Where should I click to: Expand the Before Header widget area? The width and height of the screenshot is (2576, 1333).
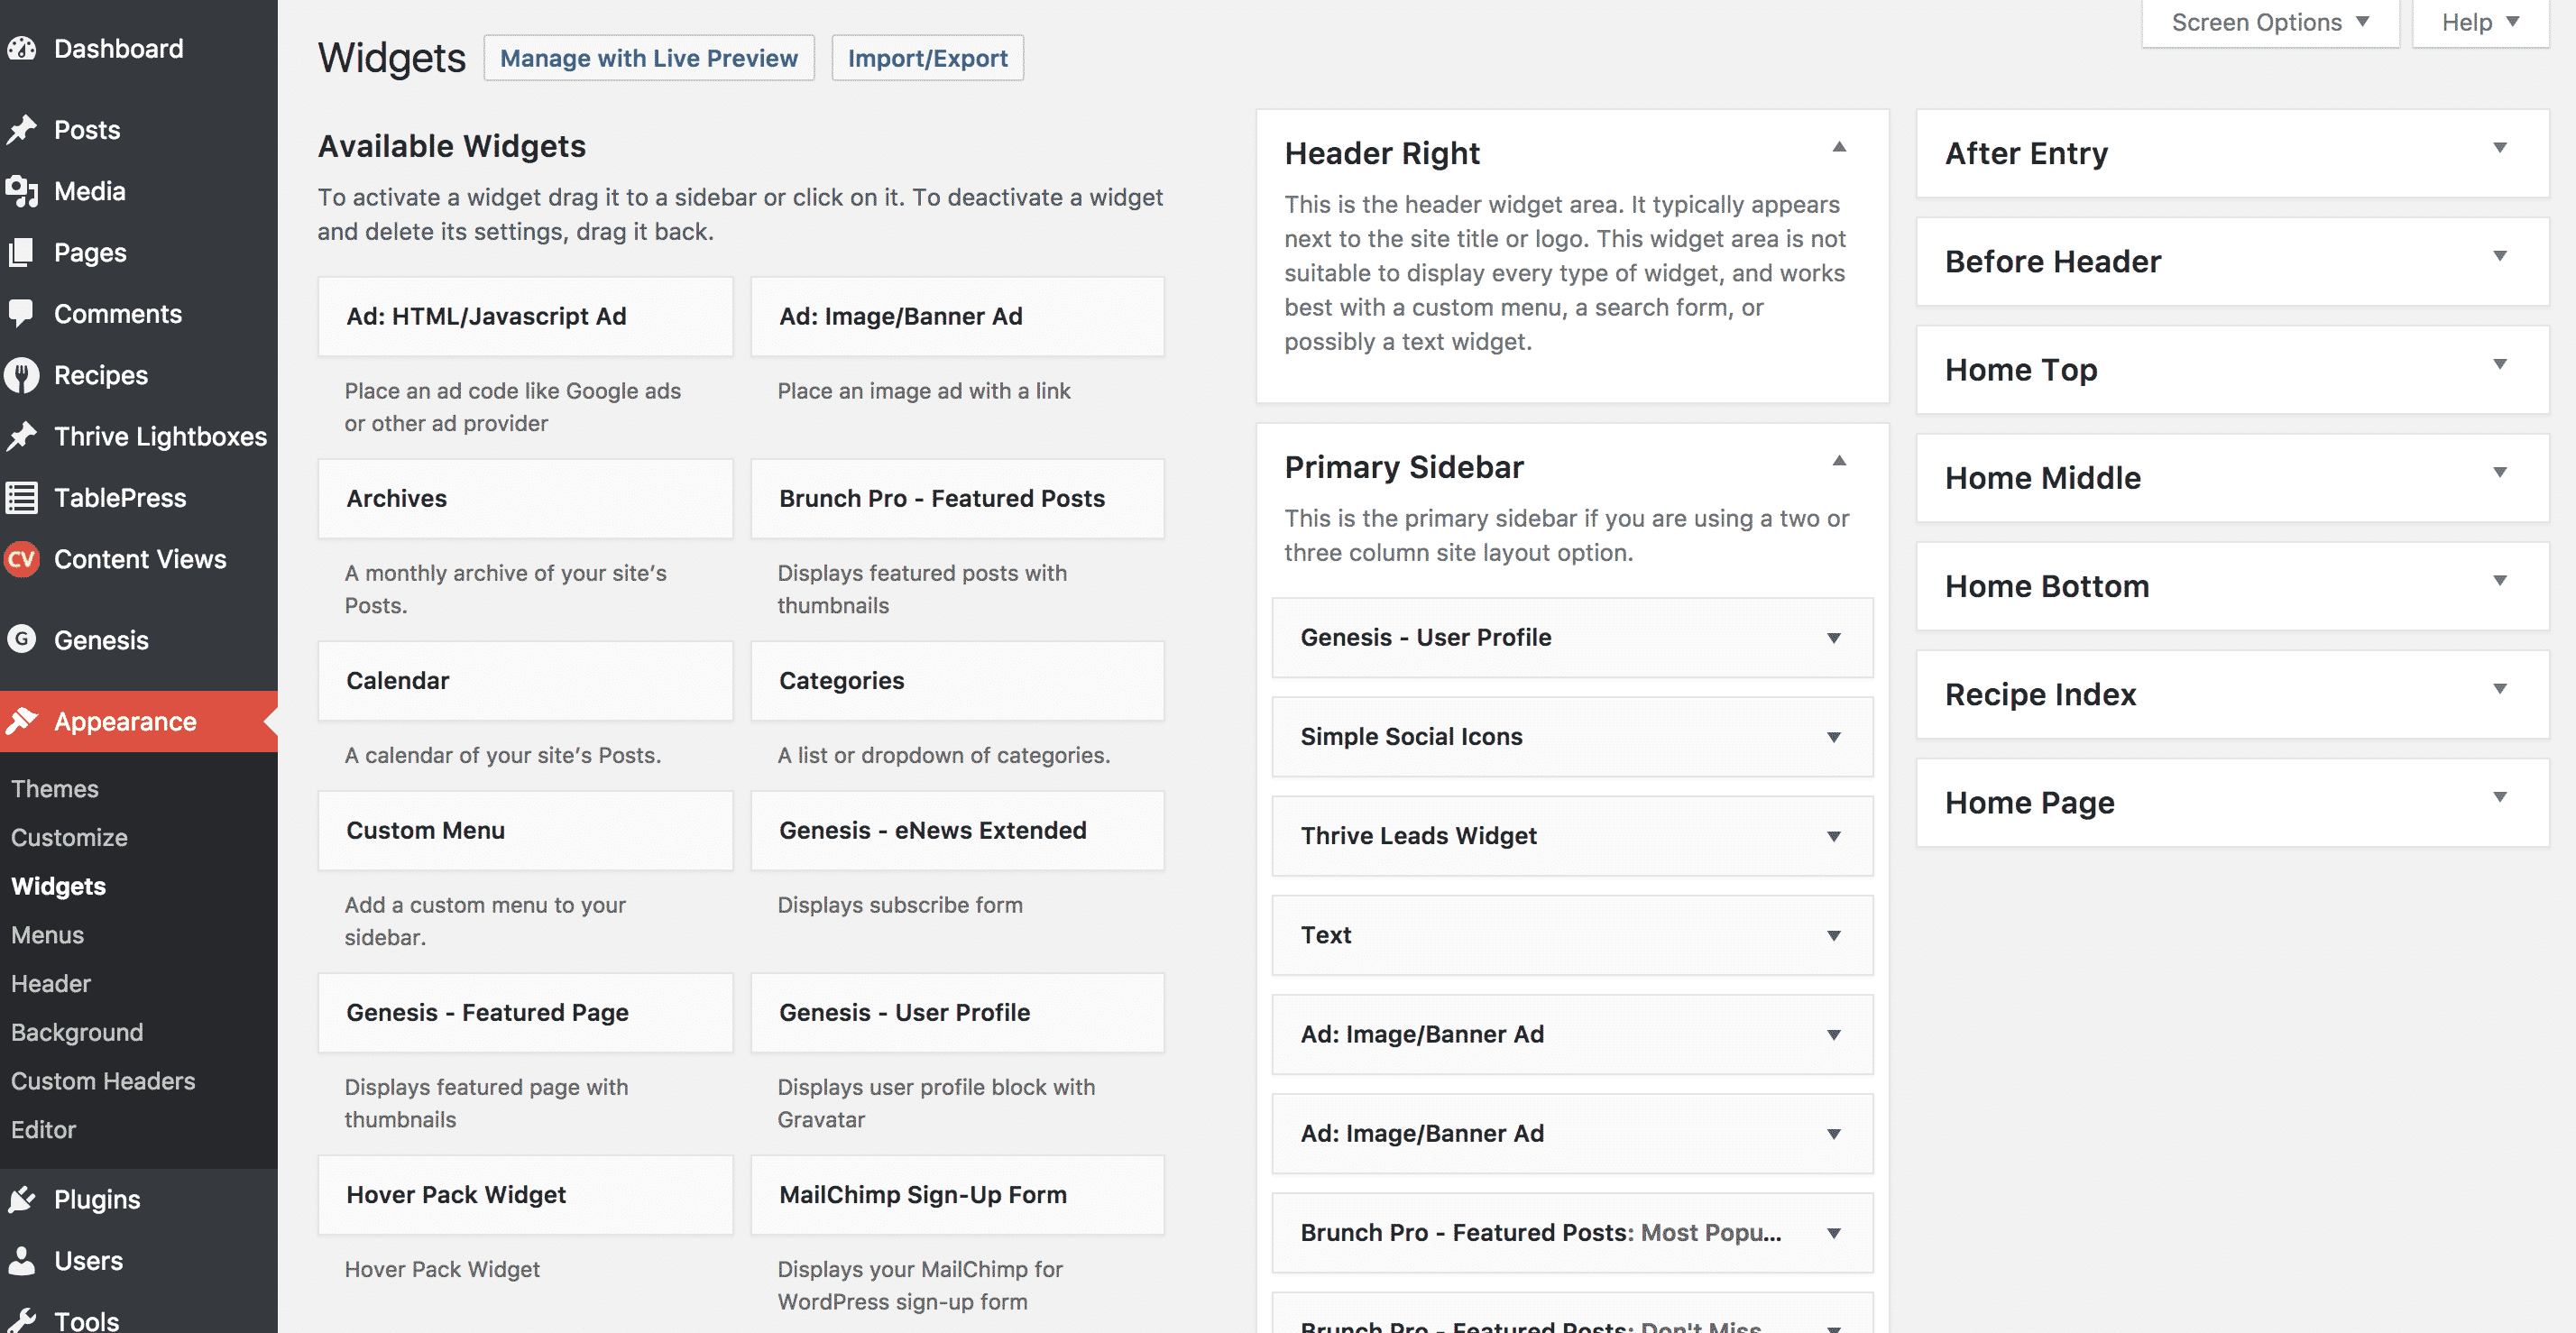coord(2499,256)
